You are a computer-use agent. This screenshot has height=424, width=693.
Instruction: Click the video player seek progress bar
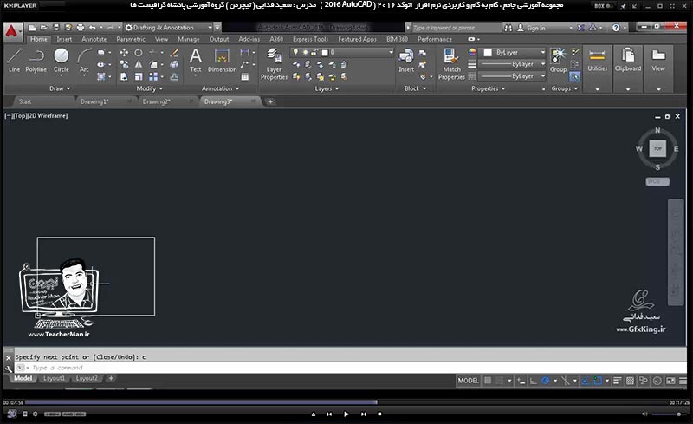[345, 402]
